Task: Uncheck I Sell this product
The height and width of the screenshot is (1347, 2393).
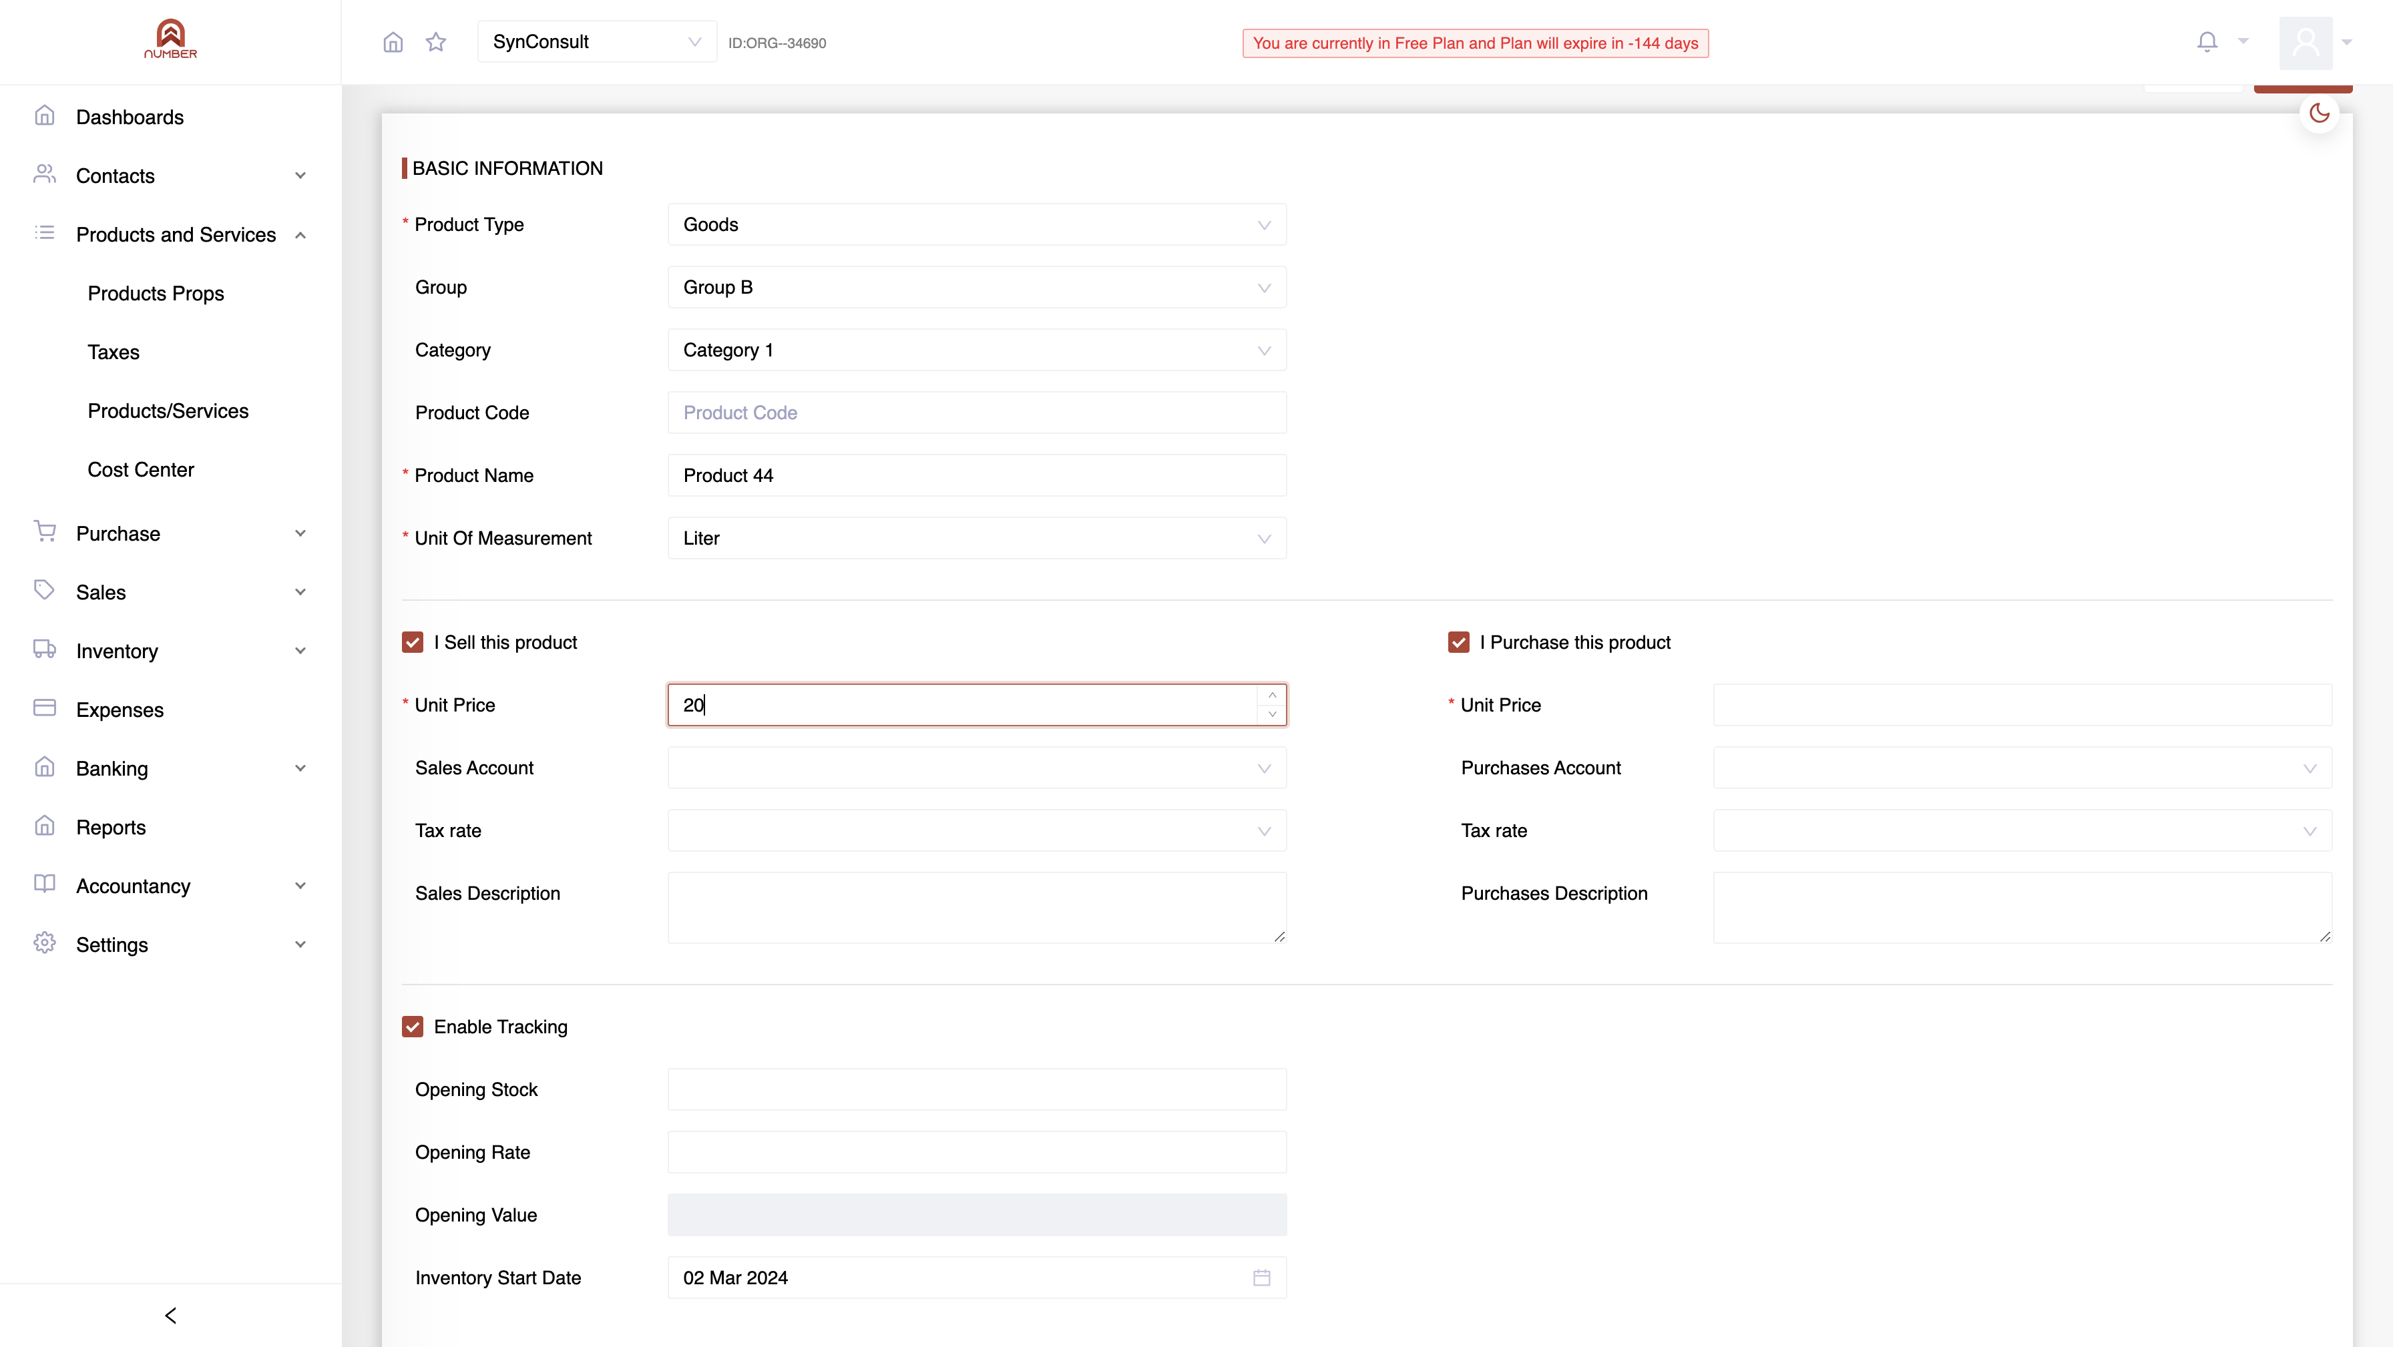Action: pos(413,642)
